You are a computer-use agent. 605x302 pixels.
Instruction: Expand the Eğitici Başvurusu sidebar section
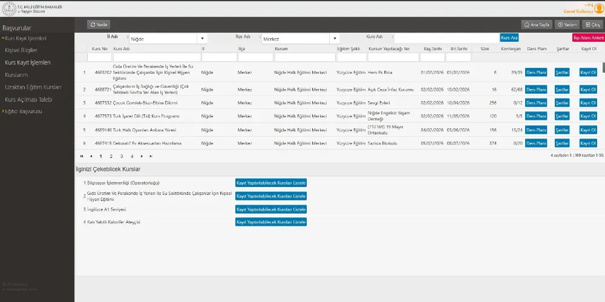pyautogui.click(x=23, y=111)
